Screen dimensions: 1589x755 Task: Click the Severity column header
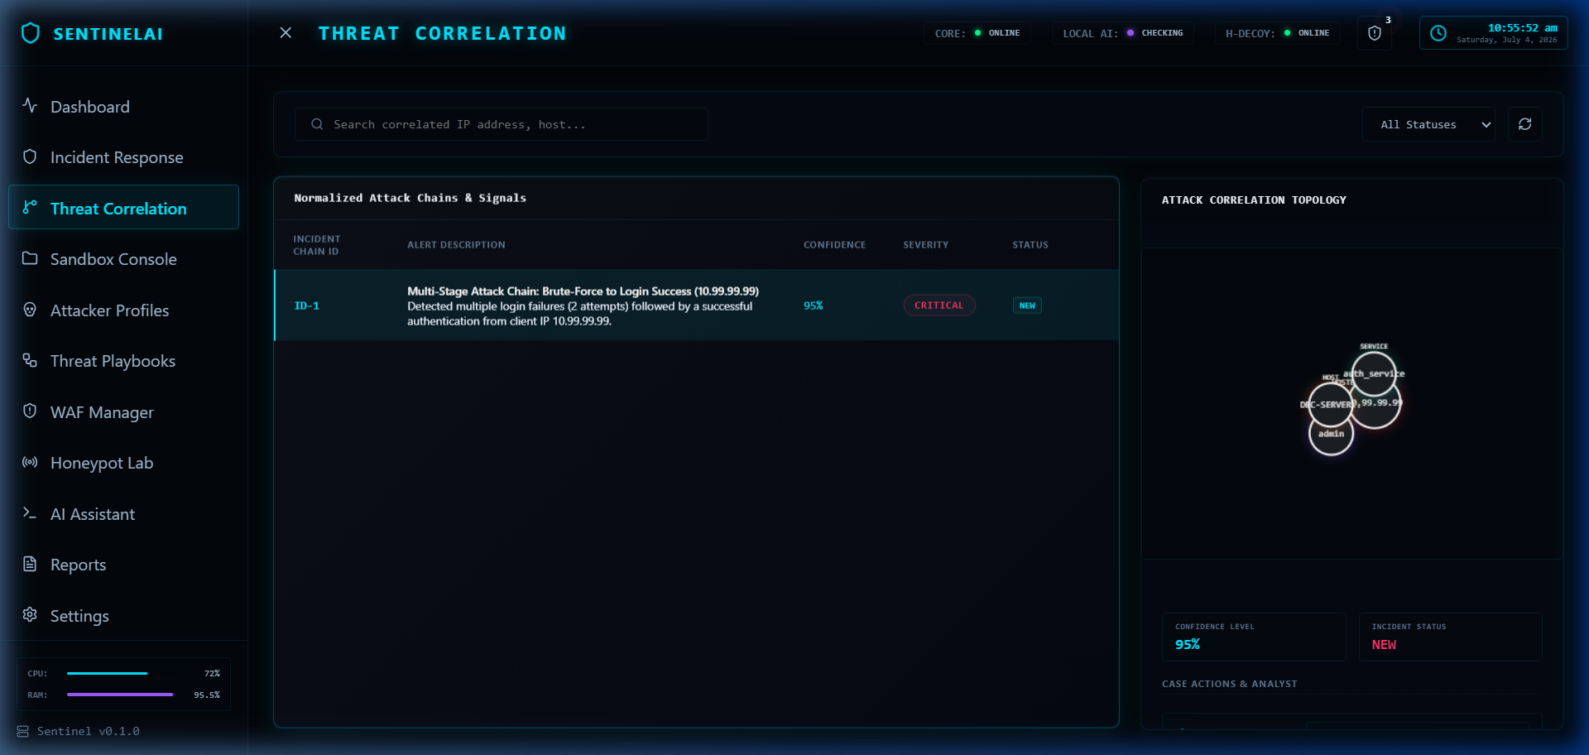tap(926, 245)
